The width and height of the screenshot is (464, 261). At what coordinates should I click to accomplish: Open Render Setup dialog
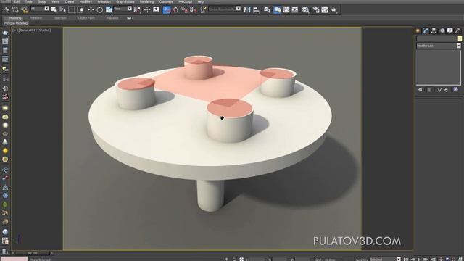click(316, 9)
